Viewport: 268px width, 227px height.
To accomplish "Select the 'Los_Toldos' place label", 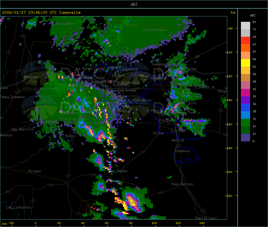I will 119,171.
